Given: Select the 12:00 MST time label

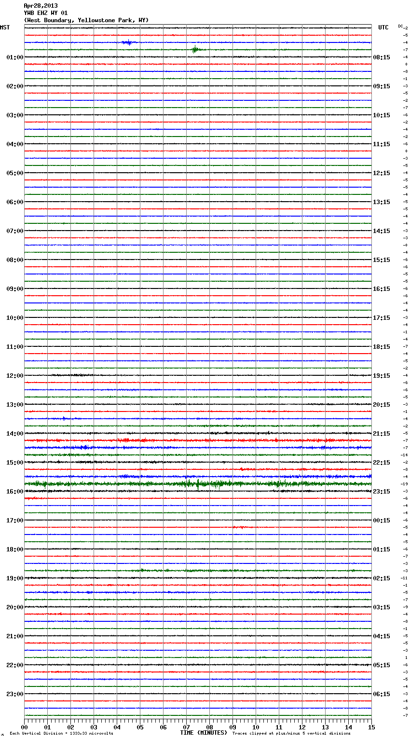Looking at the screenshot, I should 14,376.
